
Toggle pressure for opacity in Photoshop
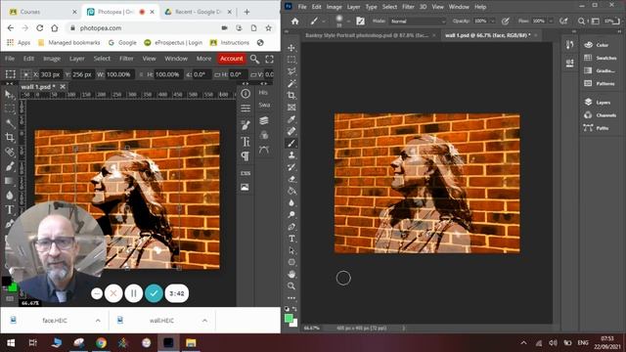pyautogui.click(x=506, y=22)
